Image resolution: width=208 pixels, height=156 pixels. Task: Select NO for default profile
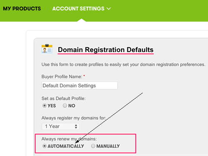[x=65, y=106]
